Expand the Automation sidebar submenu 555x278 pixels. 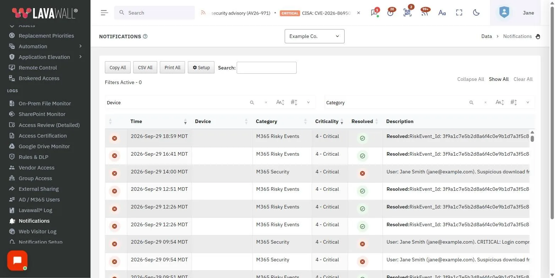pos(81,46)
